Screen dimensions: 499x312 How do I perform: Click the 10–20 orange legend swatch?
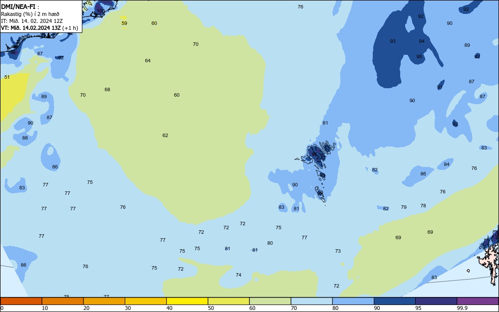tap(63, 301)
